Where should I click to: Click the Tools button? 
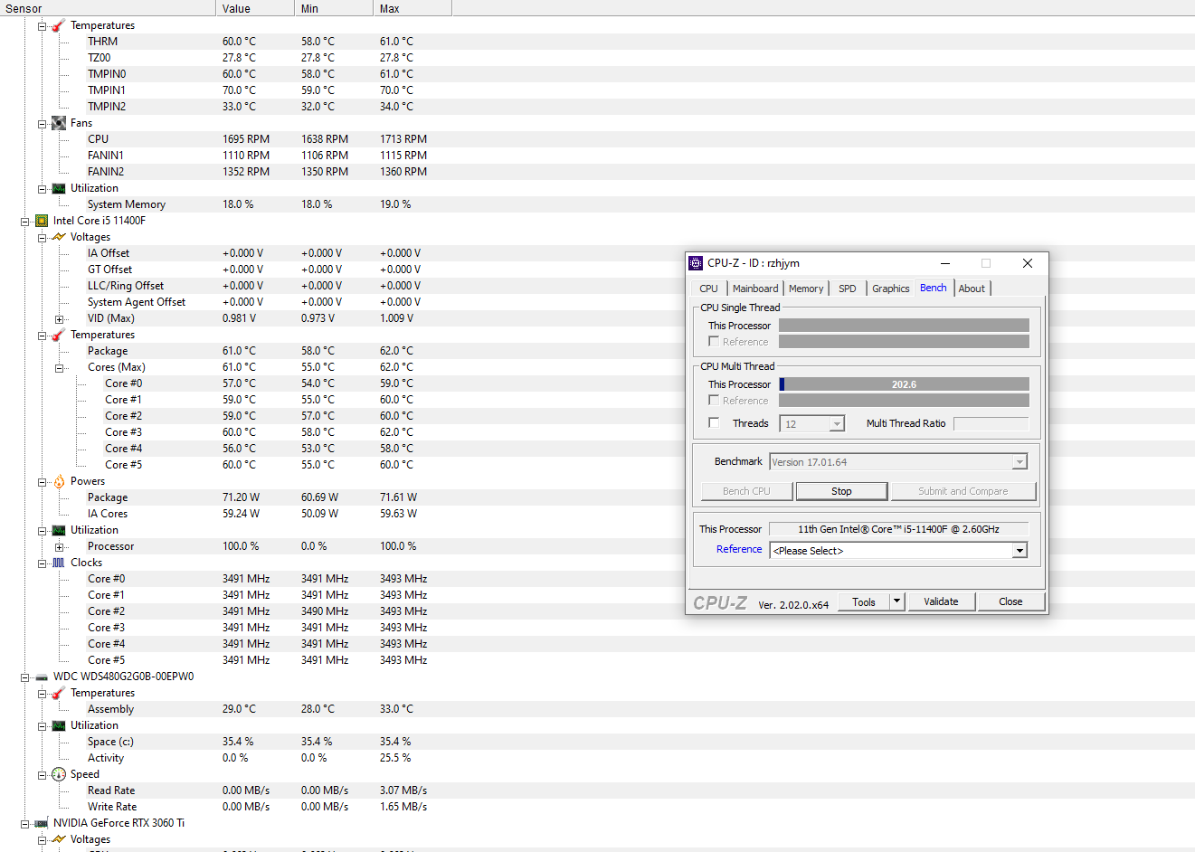tap(864, 601)
